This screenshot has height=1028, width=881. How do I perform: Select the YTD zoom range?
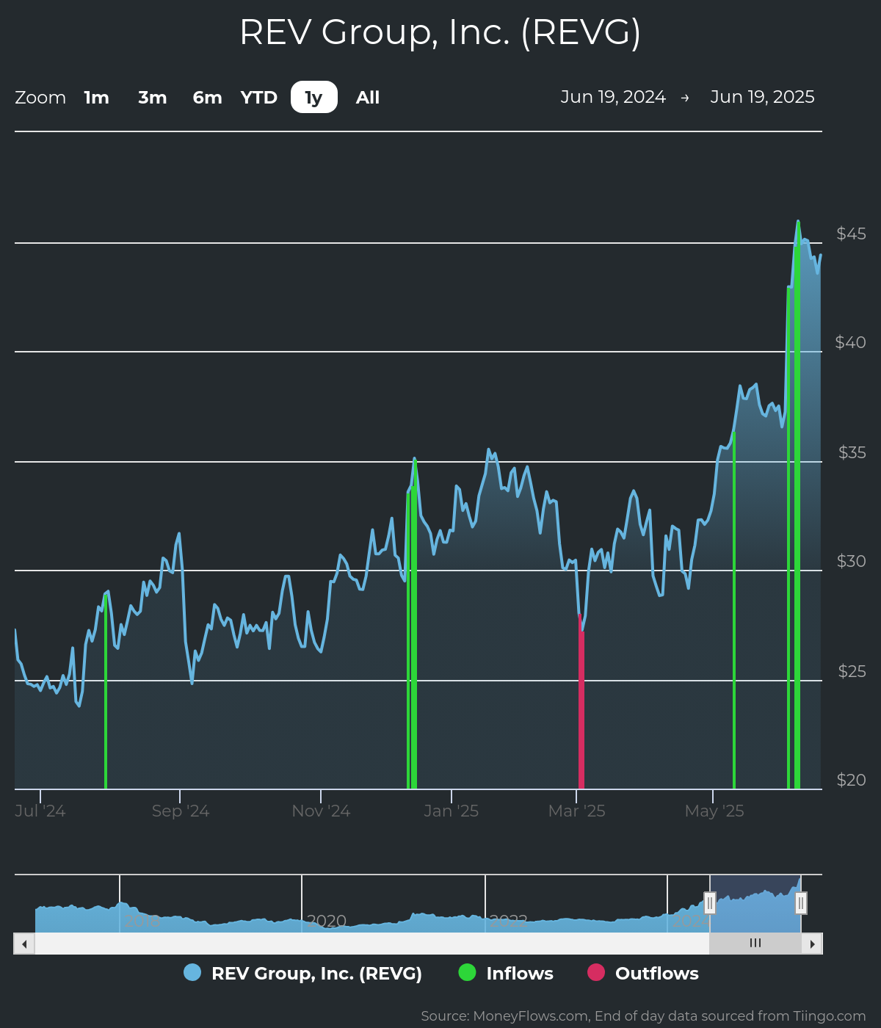259,98
